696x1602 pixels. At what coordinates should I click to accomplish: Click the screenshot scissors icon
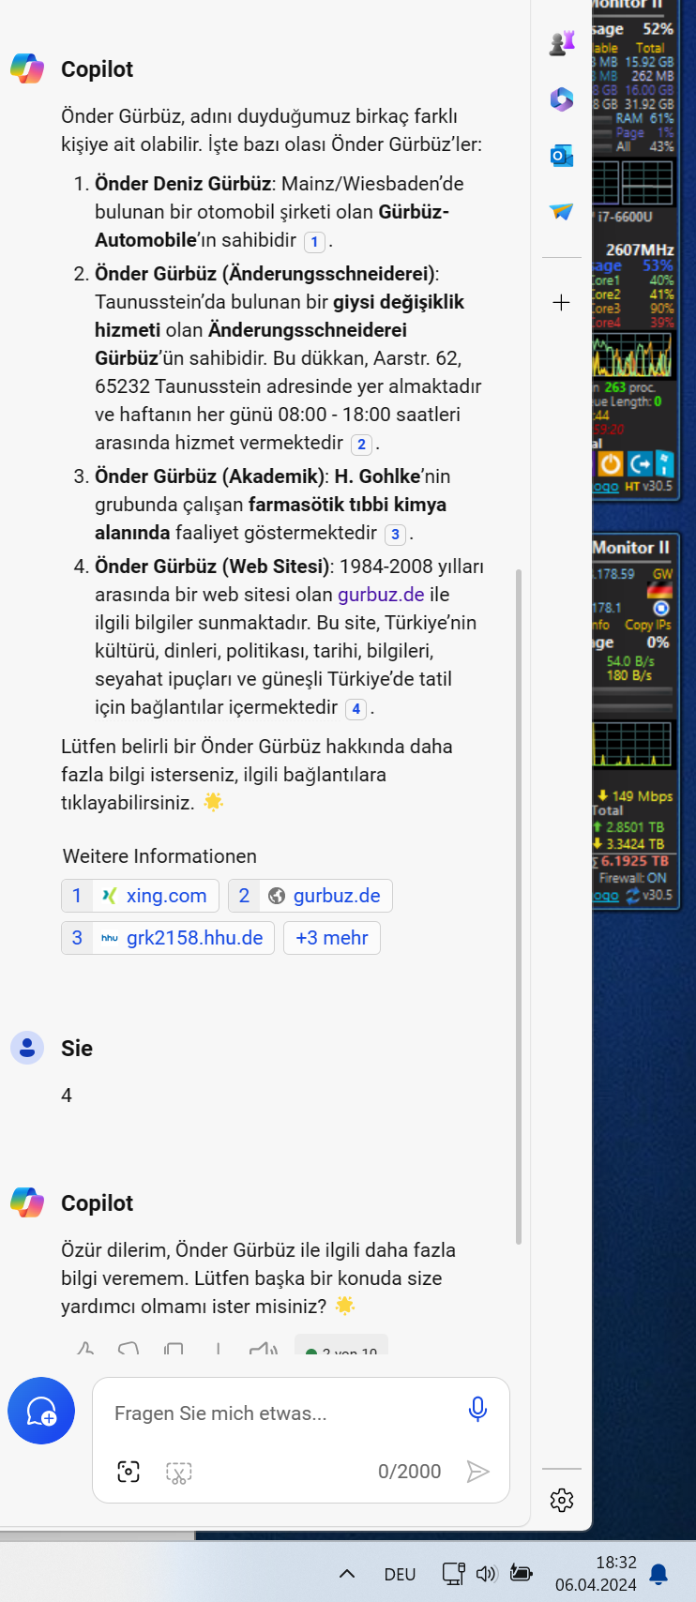(x=178, y=1472)
